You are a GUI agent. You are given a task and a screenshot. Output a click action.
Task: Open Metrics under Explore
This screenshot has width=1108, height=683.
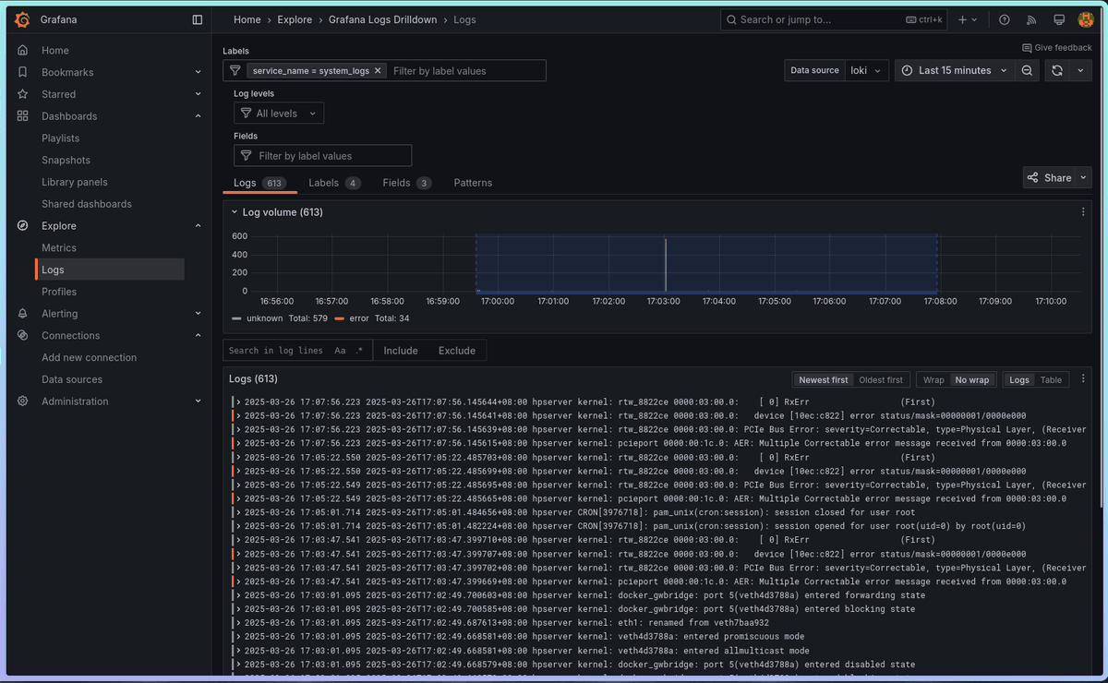(59, 248)
